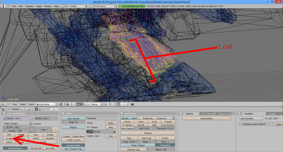Switch to the Texture Face tab
Screen dimensions: 283x152
click(x=224, y=114)
